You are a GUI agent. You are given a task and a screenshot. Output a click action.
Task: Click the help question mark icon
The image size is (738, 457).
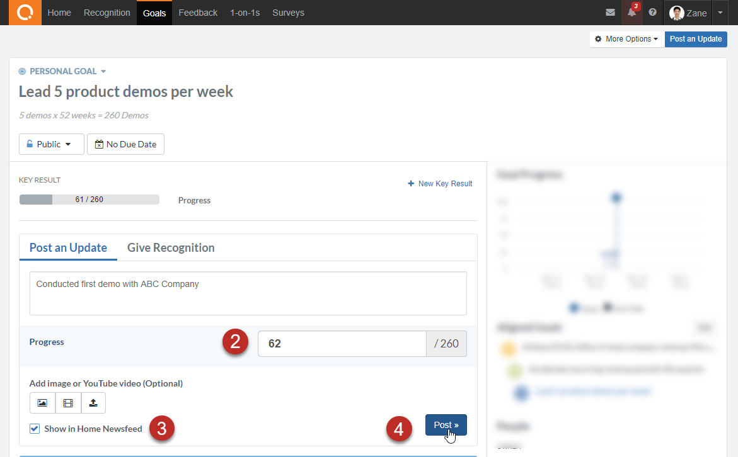652,13
